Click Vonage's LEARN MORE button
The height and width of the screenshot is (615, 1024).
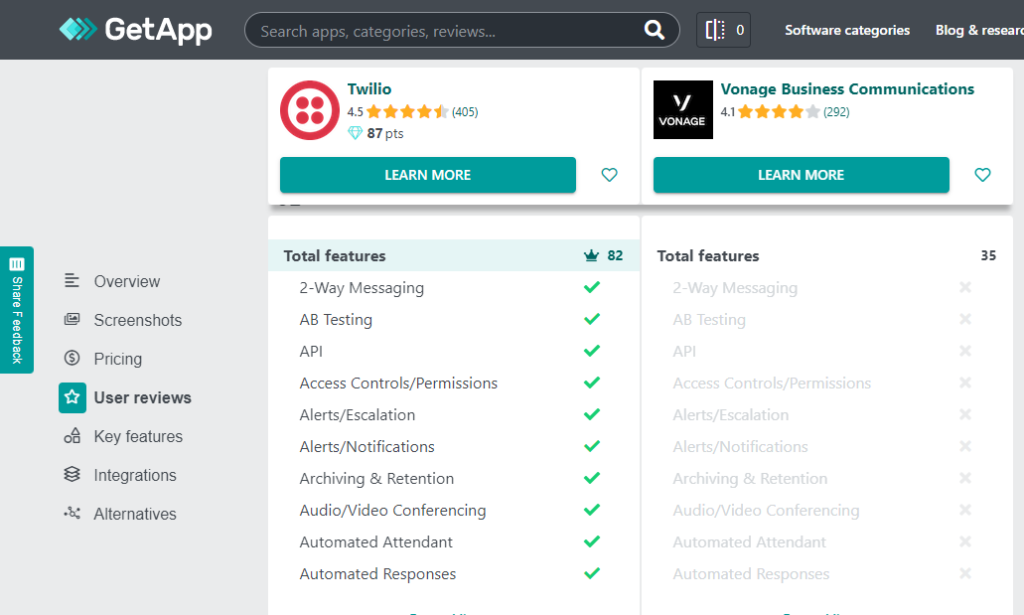[802, 175]
